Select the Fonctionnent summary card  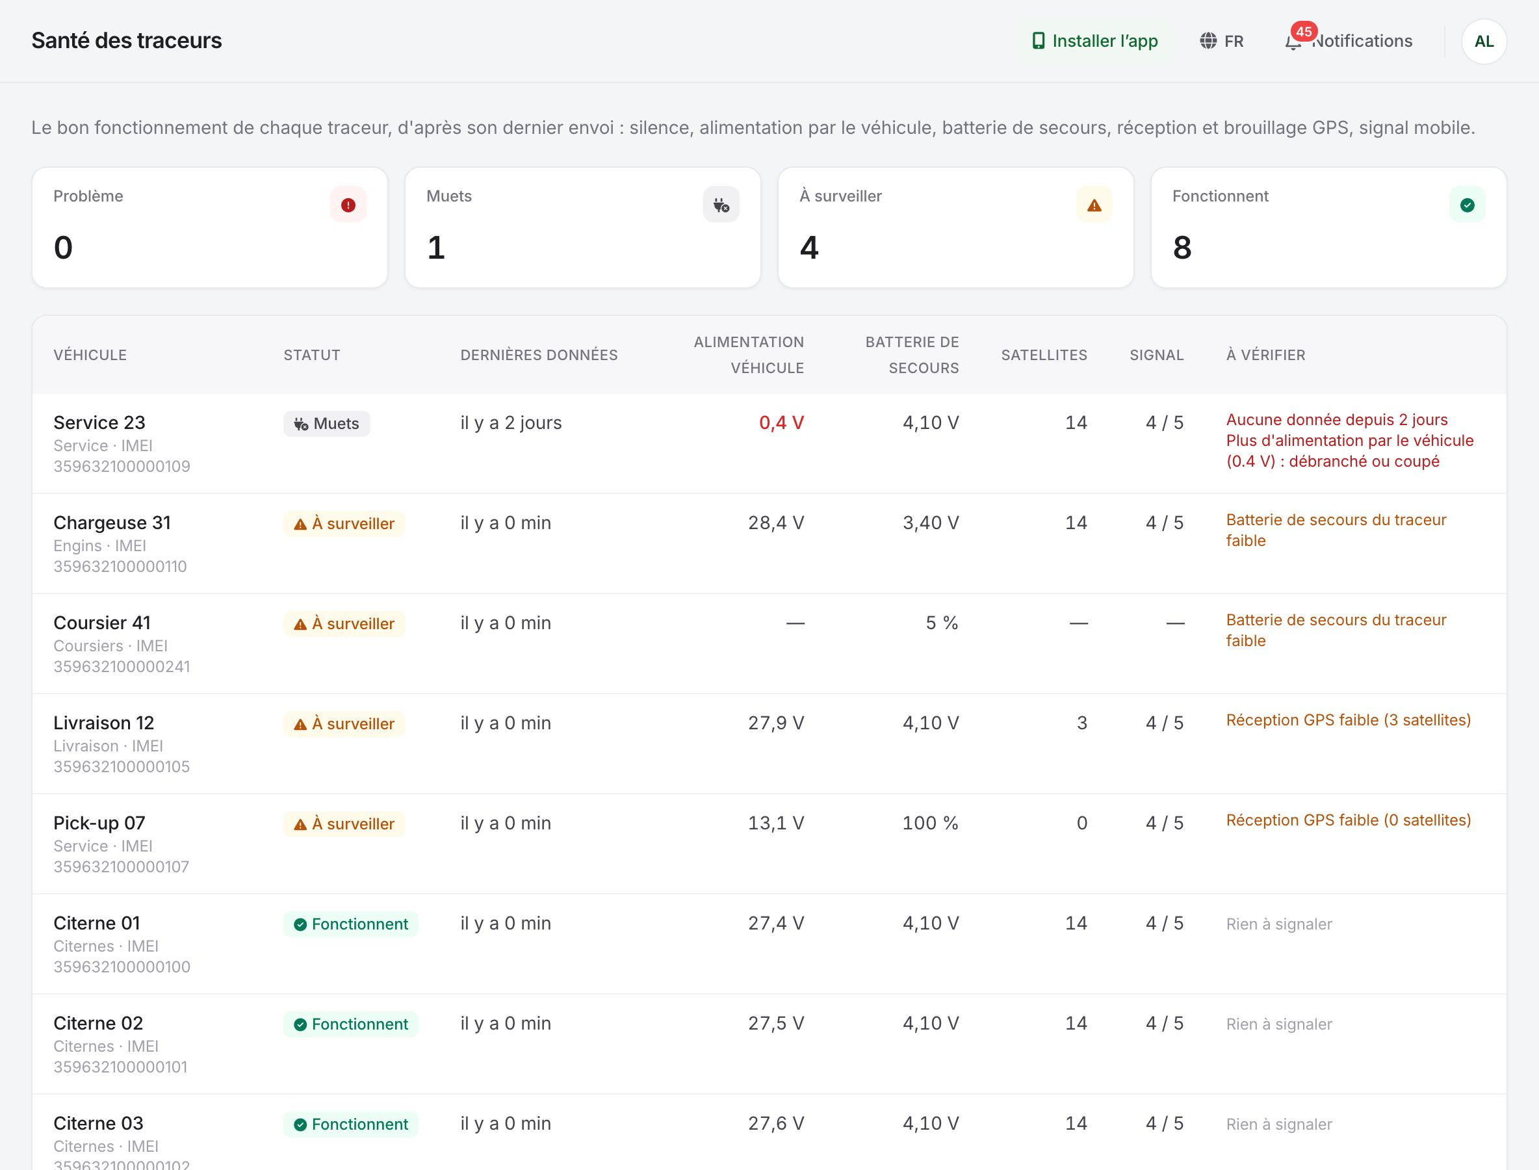pos(1328,227)
